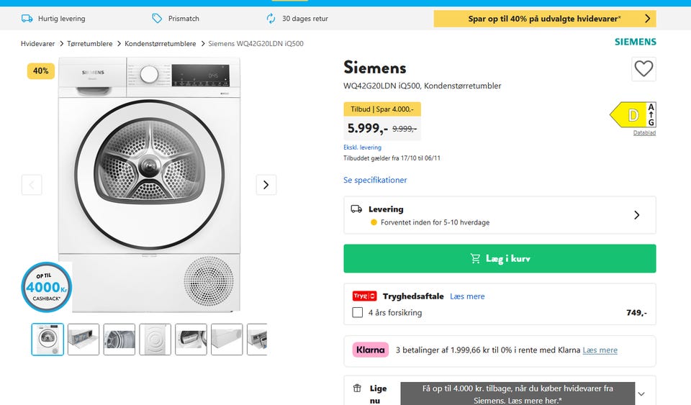
Task: Add to cart with Læg i kurv
Action: 500,258
